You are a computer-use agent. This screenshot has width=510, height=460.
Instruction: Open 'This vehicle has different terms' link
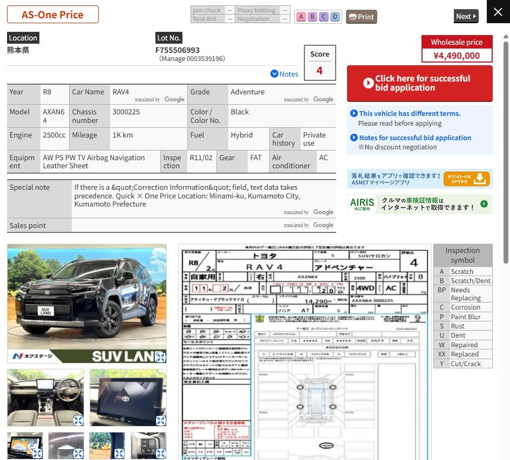410,113
